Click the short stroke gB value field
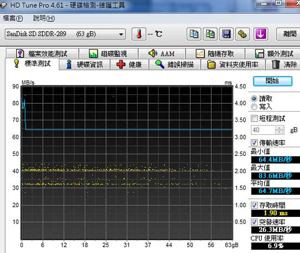 [263, 130]
